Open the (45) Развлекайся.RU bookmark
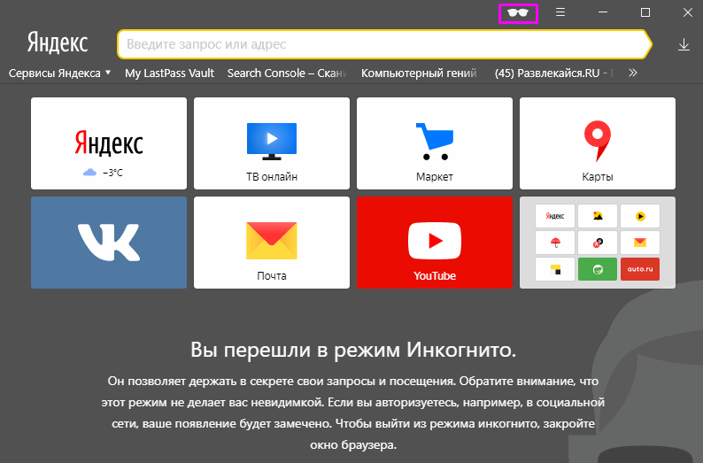Screen dimensions: 703x463 click(x=554, y=73)
